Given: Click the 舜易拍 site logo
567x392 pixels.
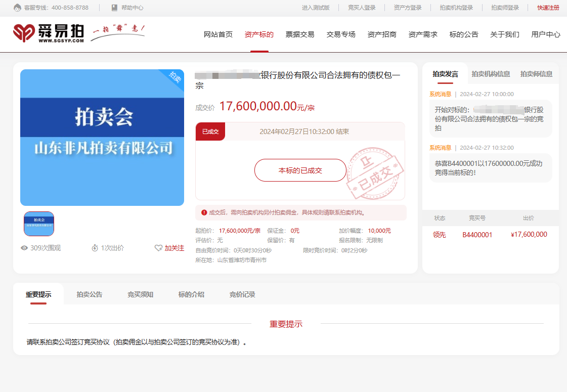Looking at the screenshot, I should tap(49, 33).
